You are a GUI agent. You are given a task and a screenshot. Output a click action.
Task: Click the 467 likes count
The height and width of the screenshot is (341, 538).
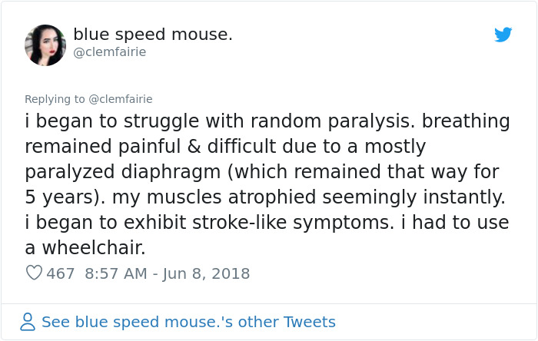(x=61, y=273)
